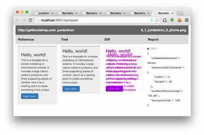Click Hello, world! heading in Reference image
The width and height of the screenshot is (204, 135).
pyautogui.click(x=33, y=55)
